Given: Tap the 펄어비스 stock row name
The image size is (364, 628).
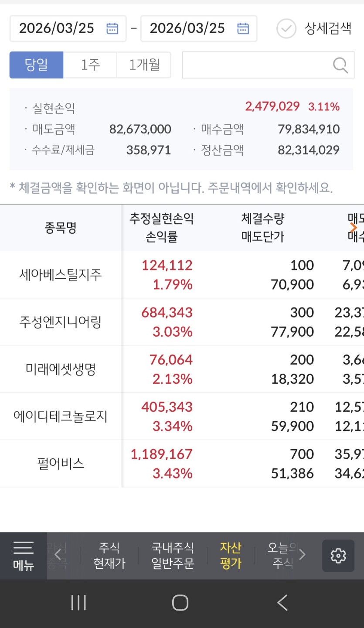Looking at the screenshot, I should click(x=61, y=463).
